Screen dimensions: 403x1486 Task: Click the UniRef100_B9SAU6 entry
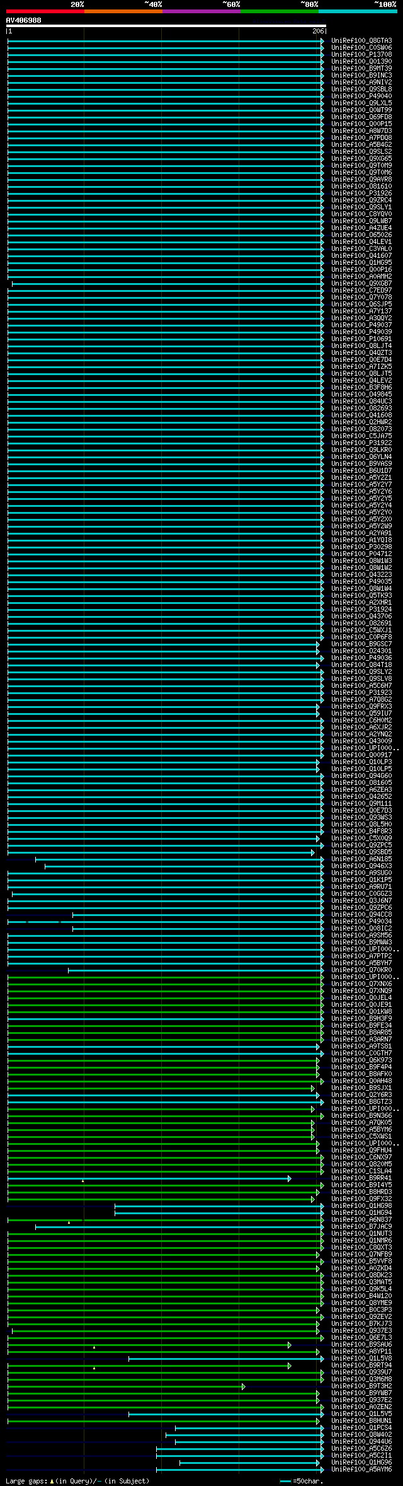[361, 1345]
